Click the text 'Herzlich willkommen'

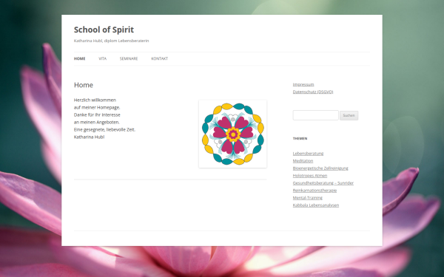(x=95, y=100)
